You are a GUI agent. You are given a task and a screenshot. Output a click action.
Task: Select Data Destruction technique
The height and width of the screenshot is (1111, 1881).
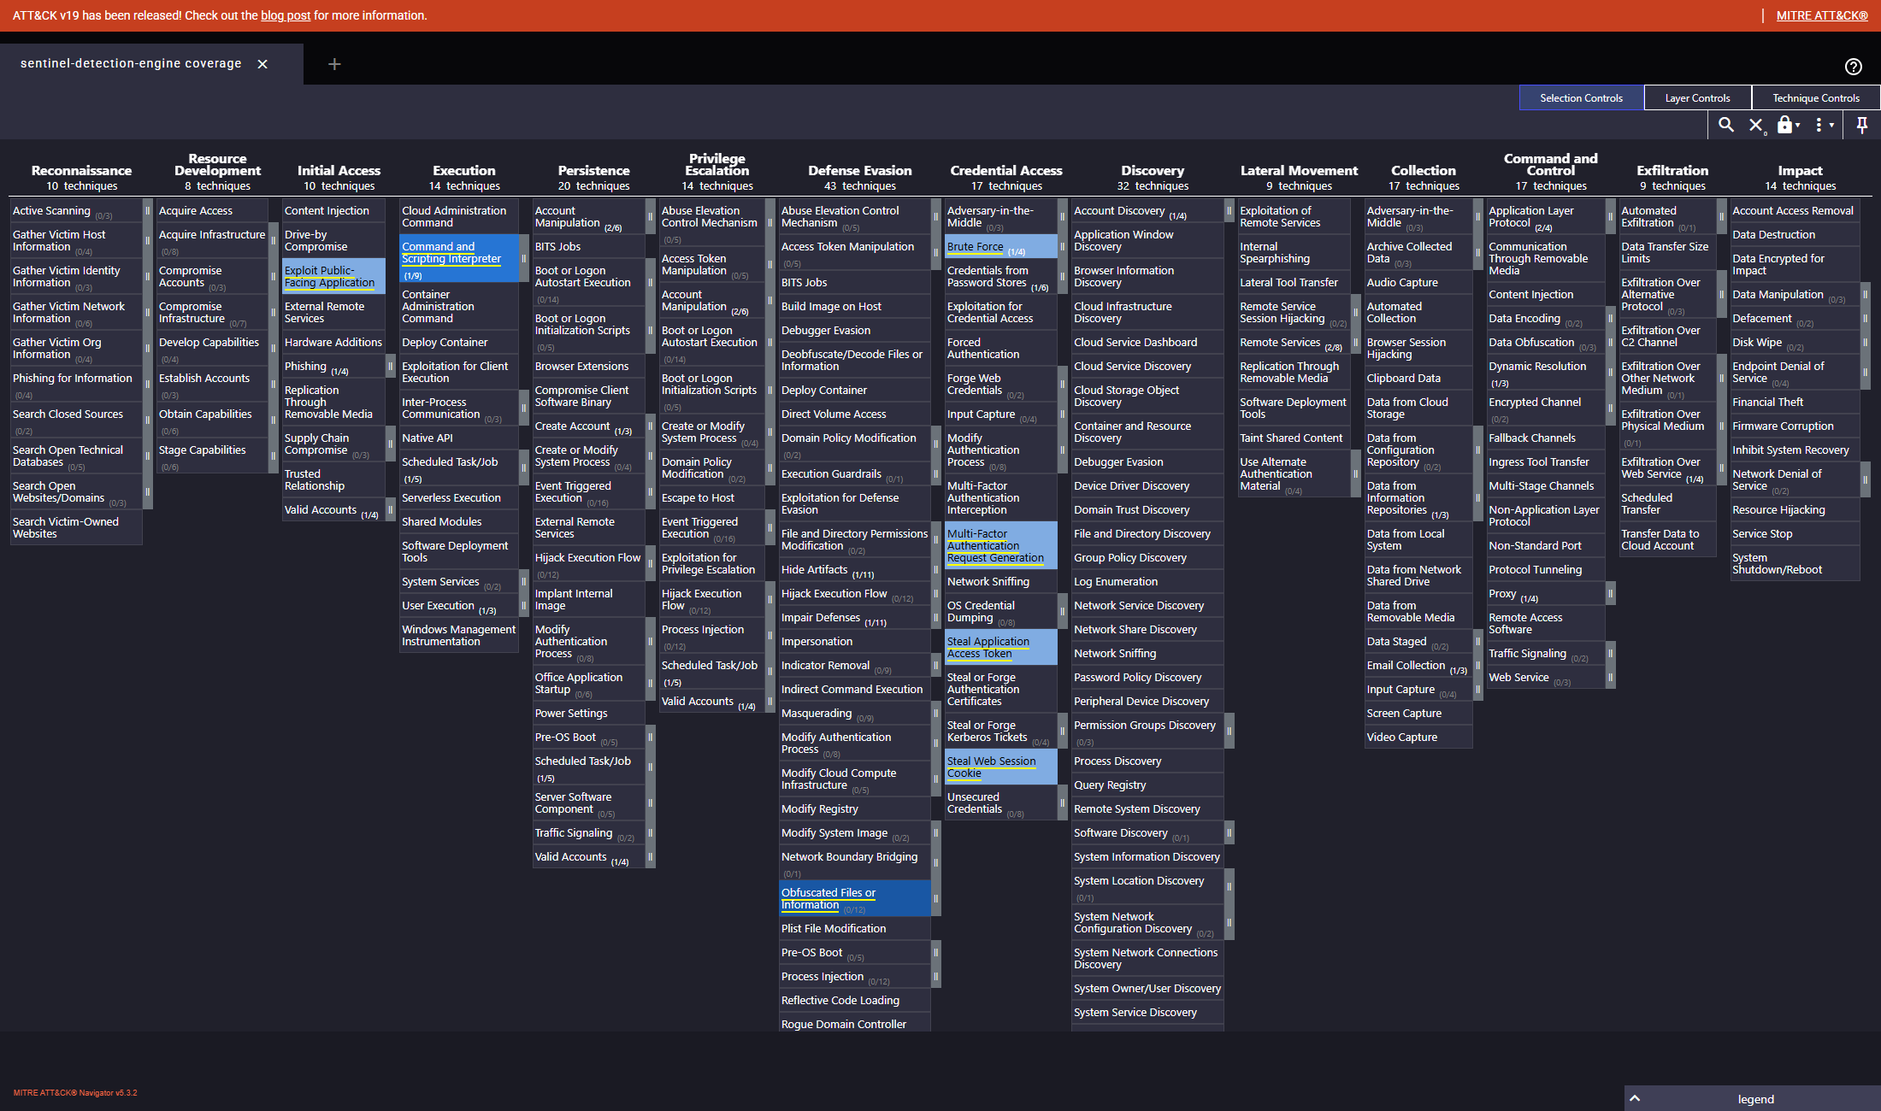(x=1795, y=234)
